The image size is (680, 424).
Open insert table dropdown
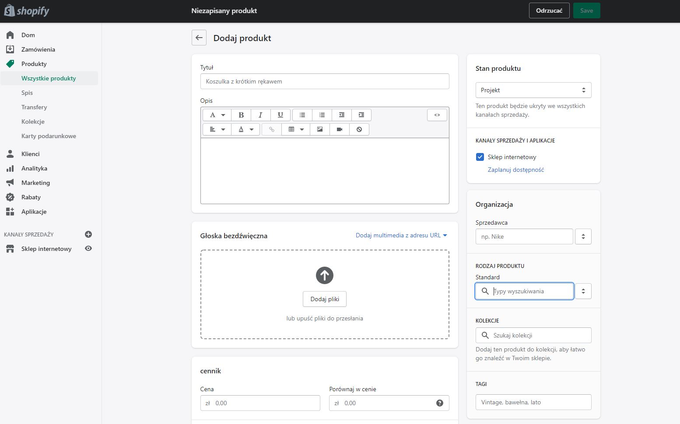(296, 129)
